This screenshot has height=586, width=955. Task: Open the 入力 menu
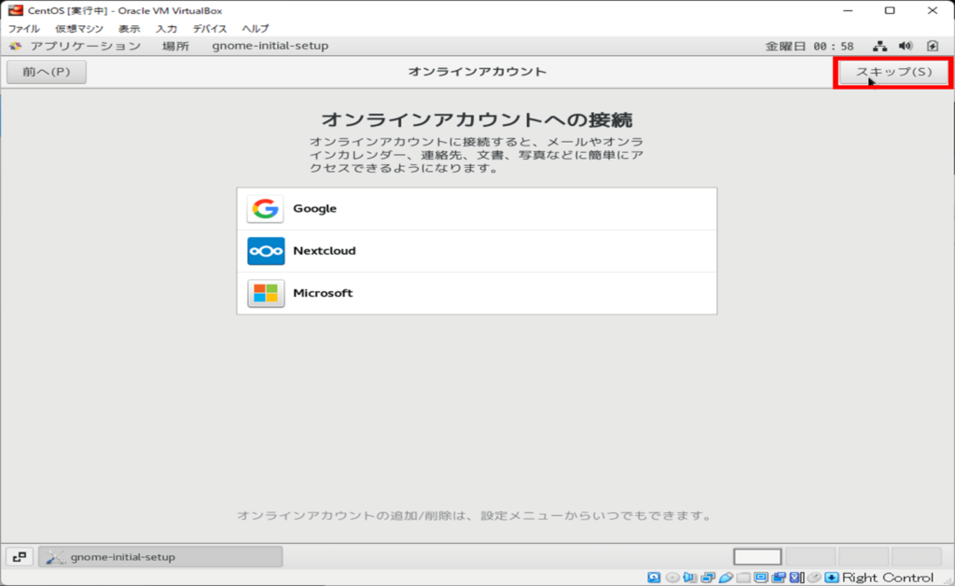click(x=166, y=29)
